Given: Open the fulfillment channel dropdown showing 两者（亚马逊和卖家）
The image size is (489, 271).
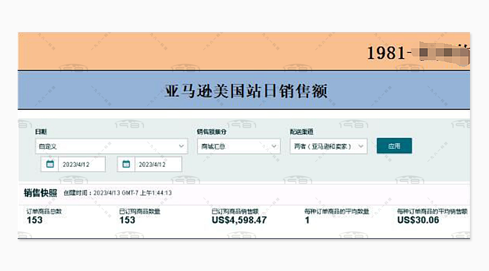Looking at the screenshot, I should (x=326, y=146).
